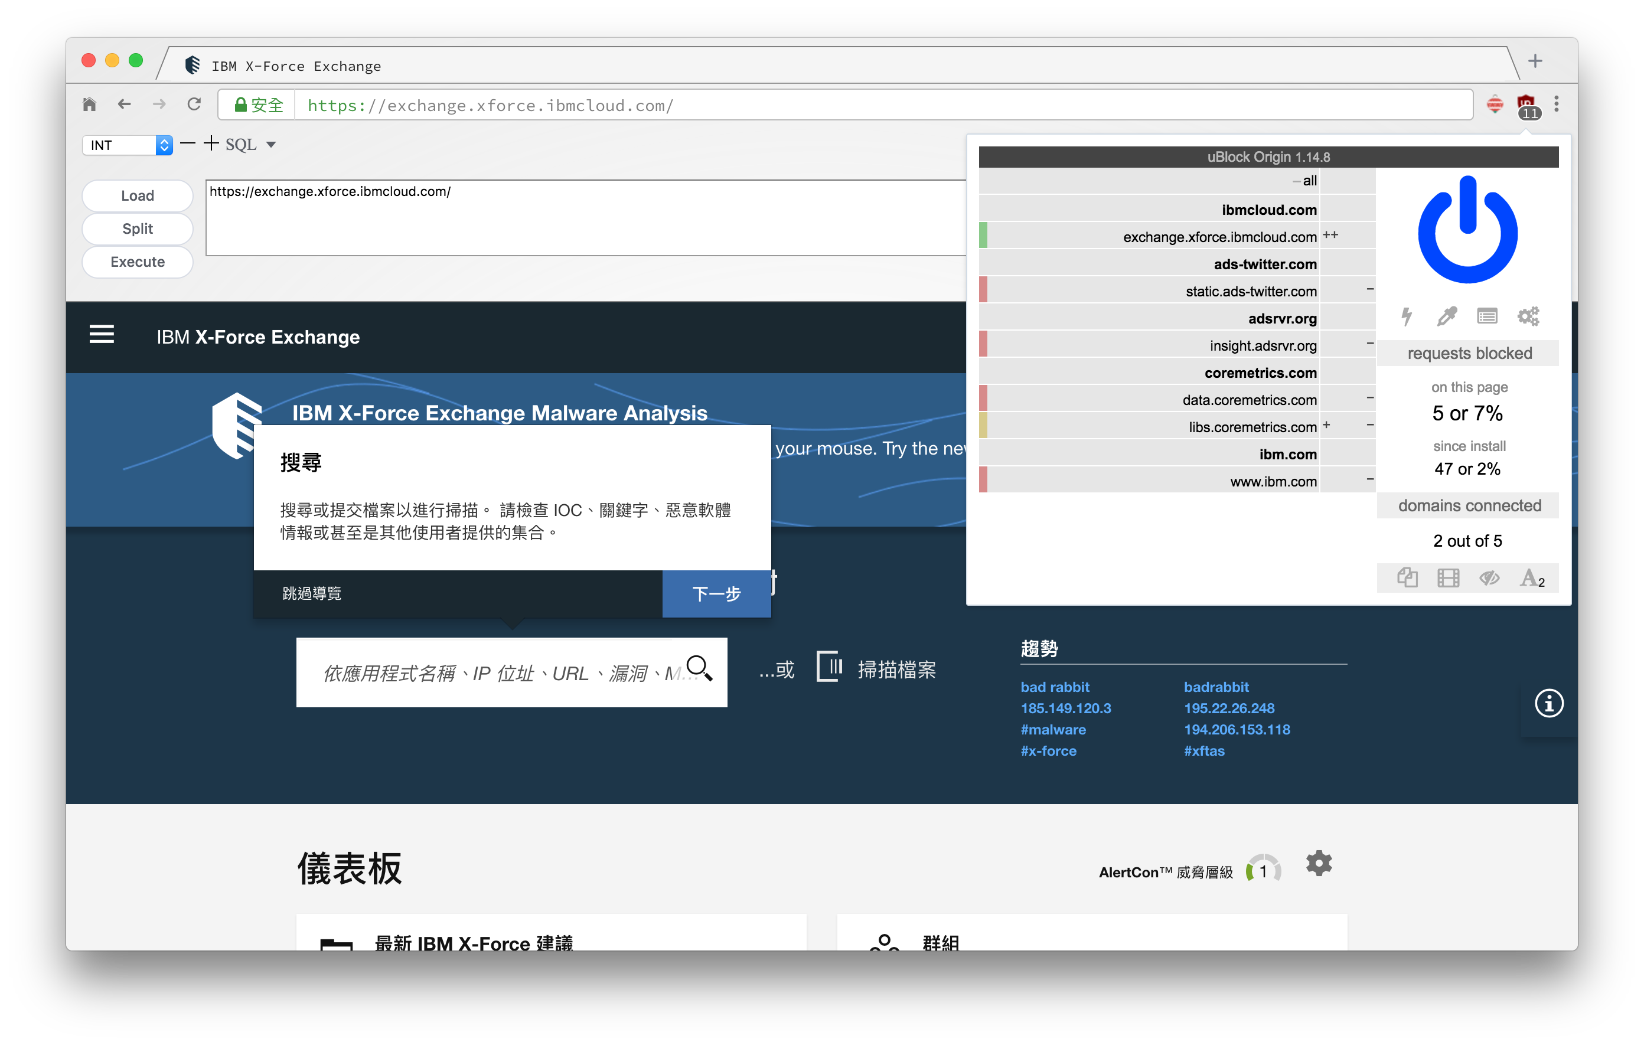Click red block cell for static.ads-twitter.com

pos(983,290)
